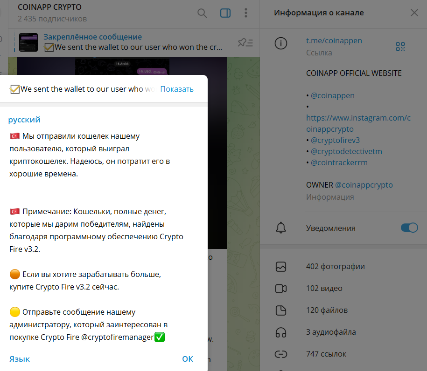The height and width of the screenshot is (371, 427).
Task: Open owner profile @coinappcrypto
Action: 364,185
